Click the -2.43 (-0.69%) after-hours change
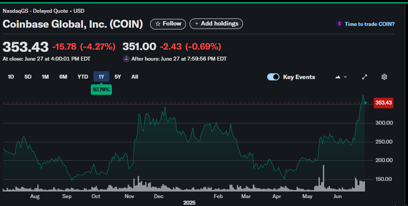The image size is (408, 206). pos(190,47)
